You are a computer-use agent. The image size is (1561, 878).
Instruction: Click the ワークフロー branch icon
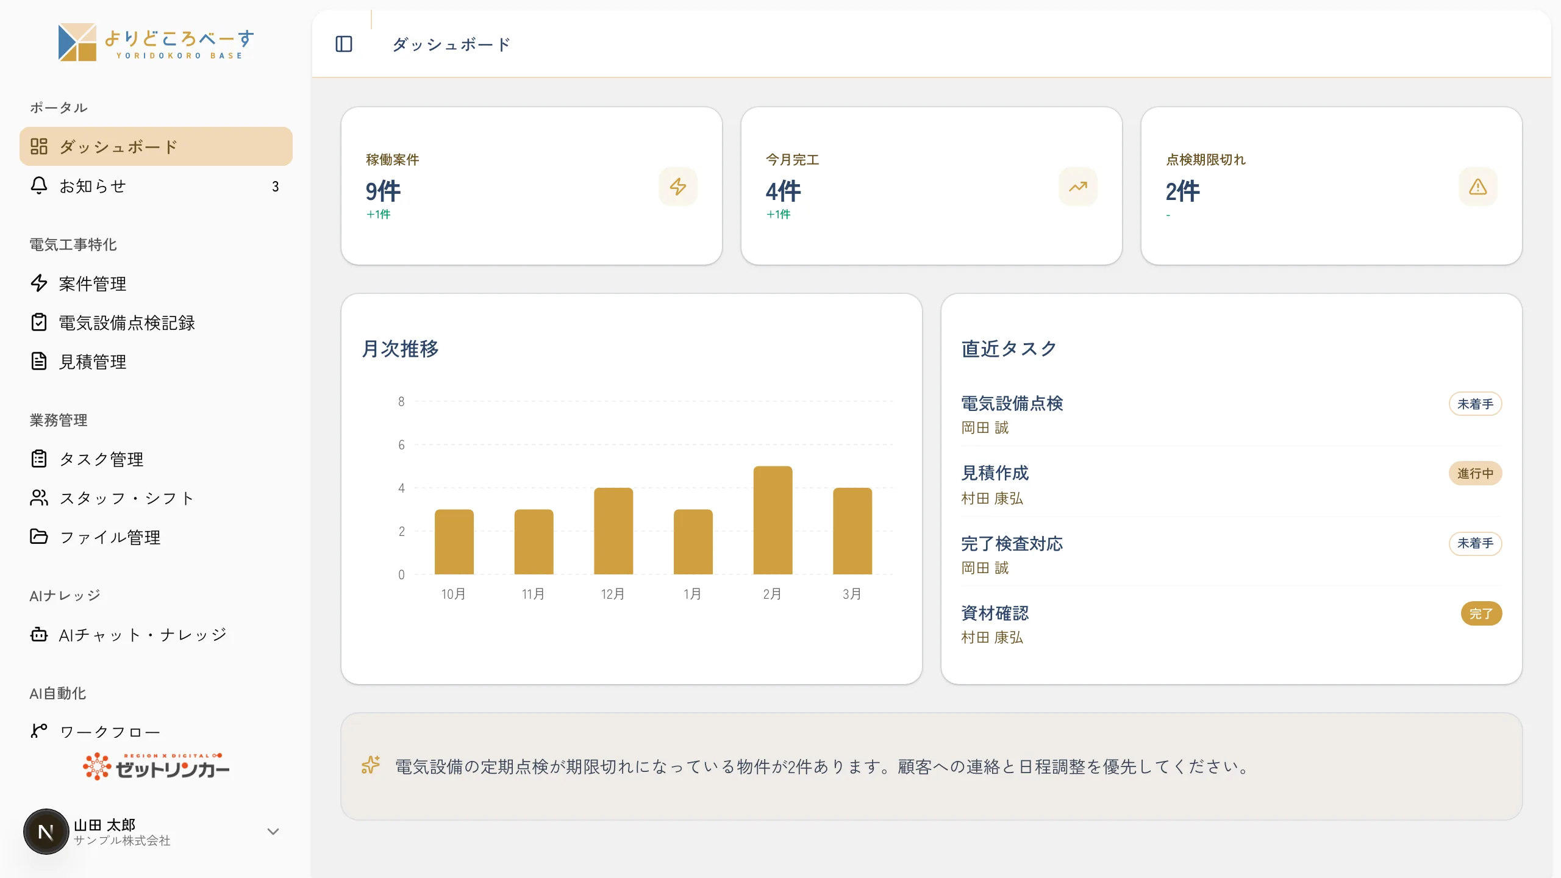point(39,730)
